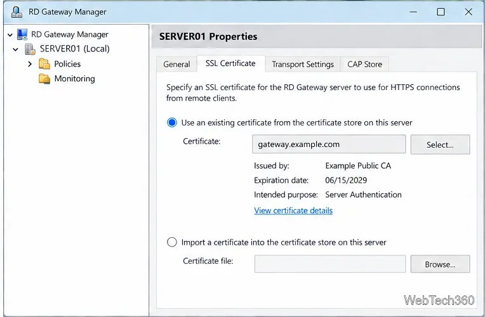Viewport: 485px width, 317px height.
Task: Click the RD Gateway Manager title bar icon
Action: point(17,12)
